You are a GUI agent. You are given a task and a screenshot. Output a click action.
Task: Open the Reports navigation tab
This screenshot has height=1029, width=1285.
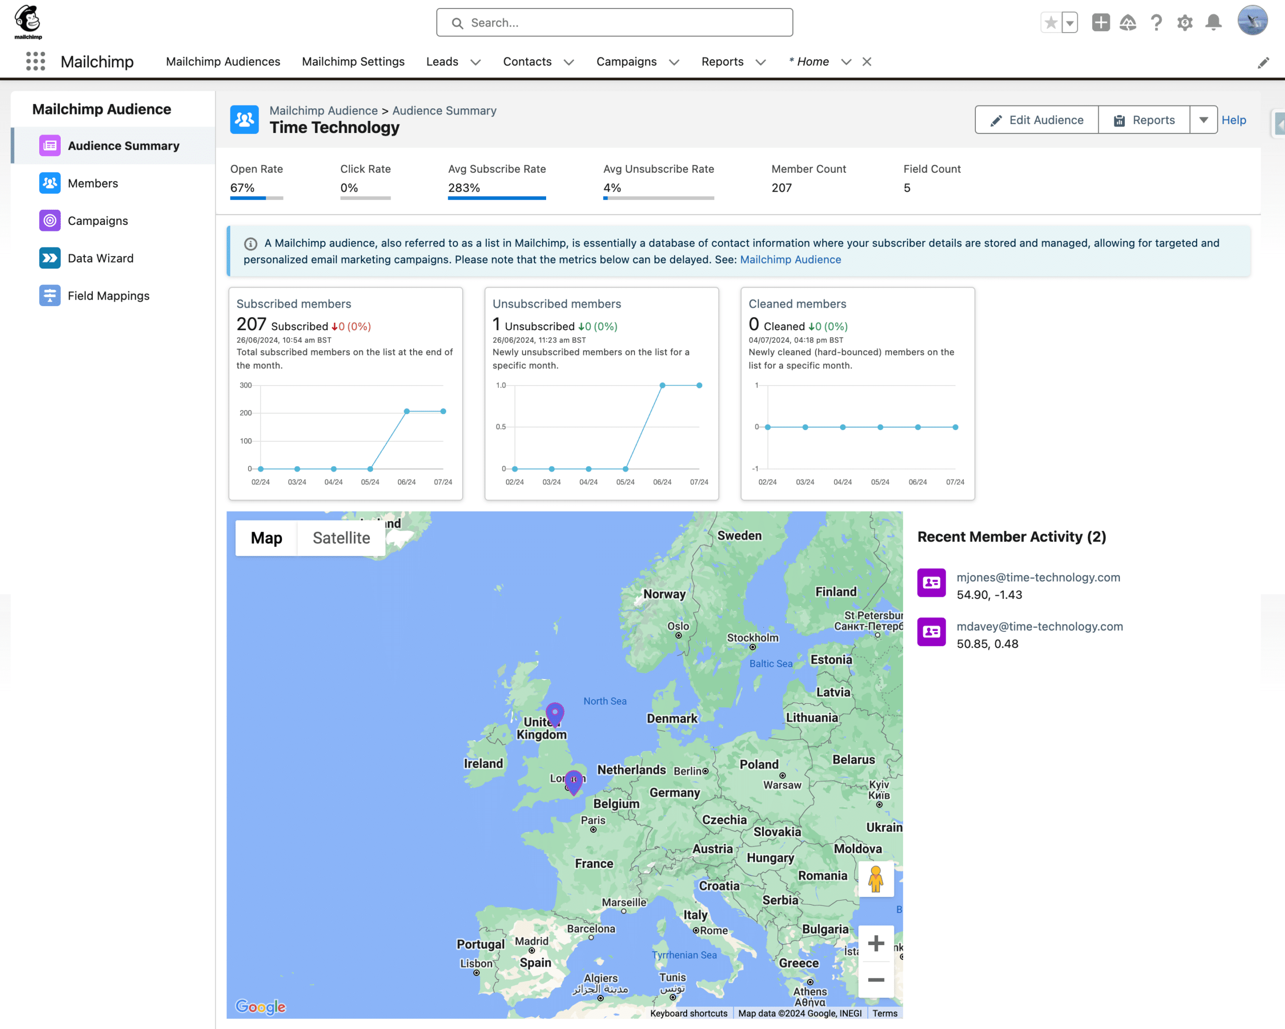coord(722,61)
